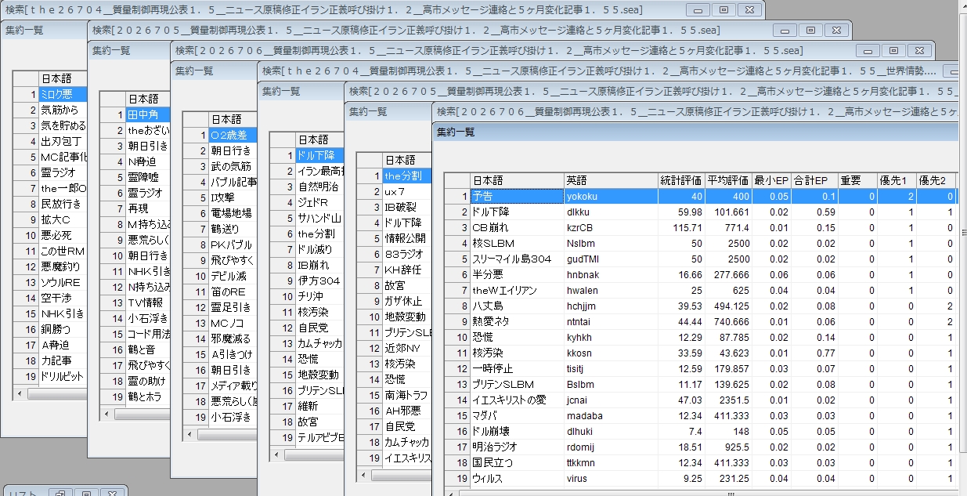
Task: Select the 明治ラジオ cell
Action: click(x=516, y=447)
